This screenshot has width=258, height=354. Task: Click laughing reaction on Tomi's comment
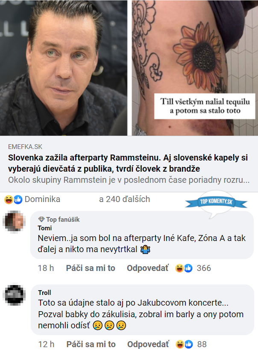click(179, 268)
